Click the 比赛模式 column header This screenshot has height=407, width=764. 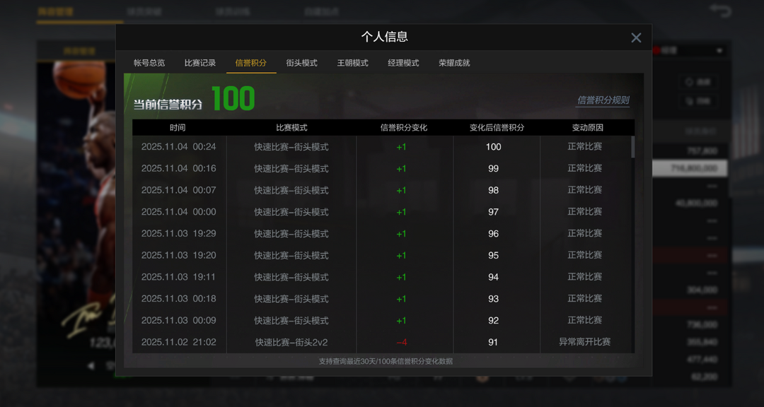292,128
